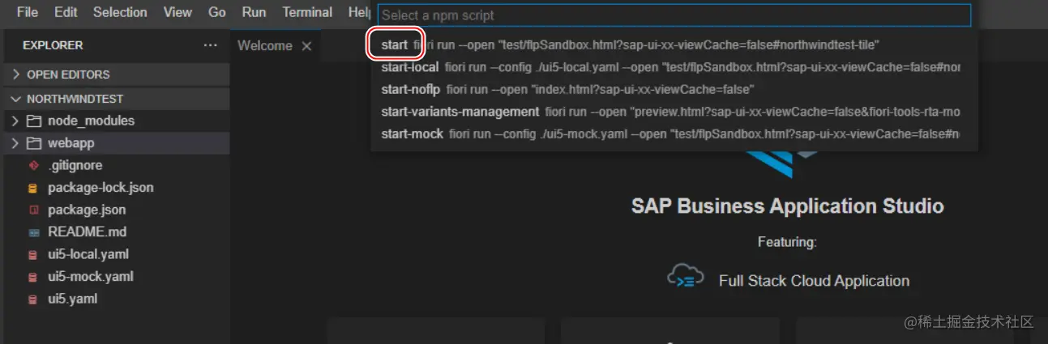1048x344 pixels.
Task: Click the package.json file icon
Action: [x=33, y=210]
